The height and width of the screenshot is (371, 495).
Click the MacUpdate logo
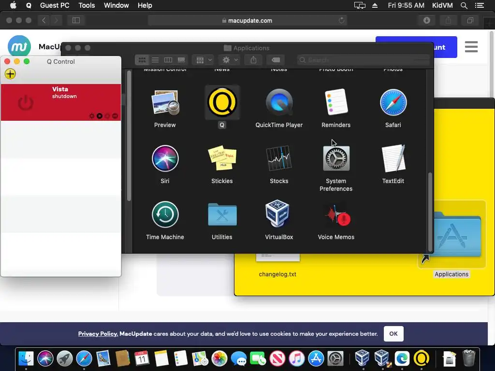[x=19, y=46]
